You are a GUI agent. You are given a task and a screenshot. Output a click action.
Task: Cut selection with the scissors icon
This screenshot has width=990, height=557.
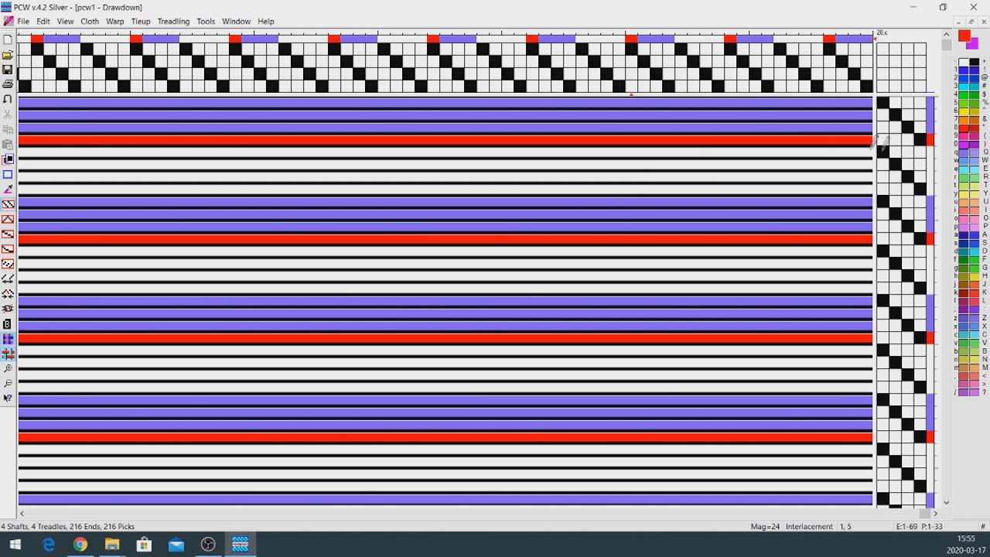coord(8,114)
